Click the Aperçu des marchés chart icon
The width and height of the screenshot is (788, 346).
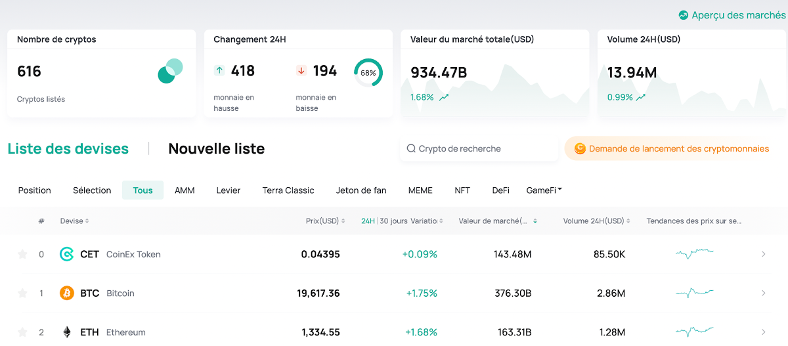[x=684, y=14]
